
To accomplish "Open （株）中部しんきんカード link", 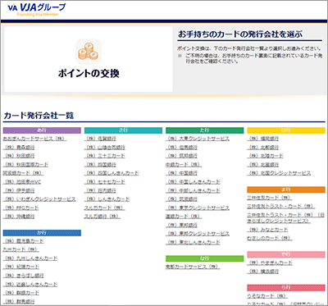I will [x=193, y=190].
